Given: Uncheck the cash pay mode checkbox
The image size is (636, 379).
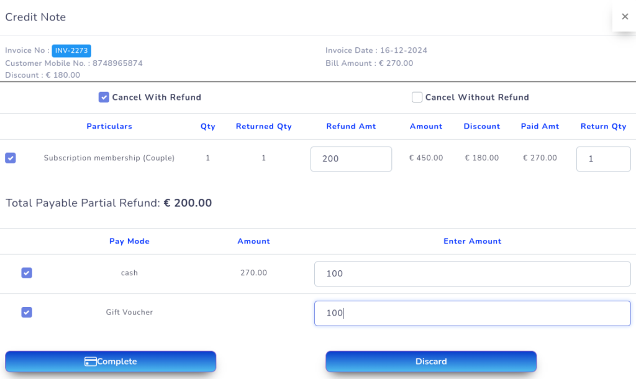Looking at the screenshot, I should [27, 273].
